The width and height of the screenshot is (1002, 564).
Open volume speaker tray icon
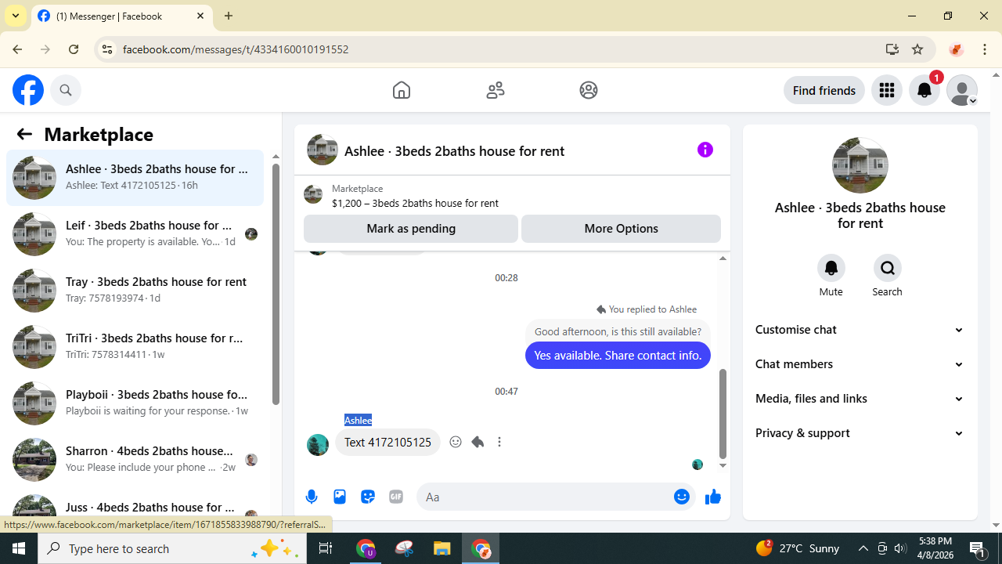coord(900,548)
